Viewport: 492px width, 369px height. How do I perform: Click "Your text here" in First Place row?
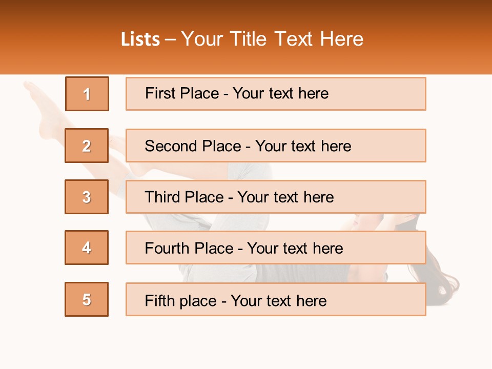coord(280,93)
